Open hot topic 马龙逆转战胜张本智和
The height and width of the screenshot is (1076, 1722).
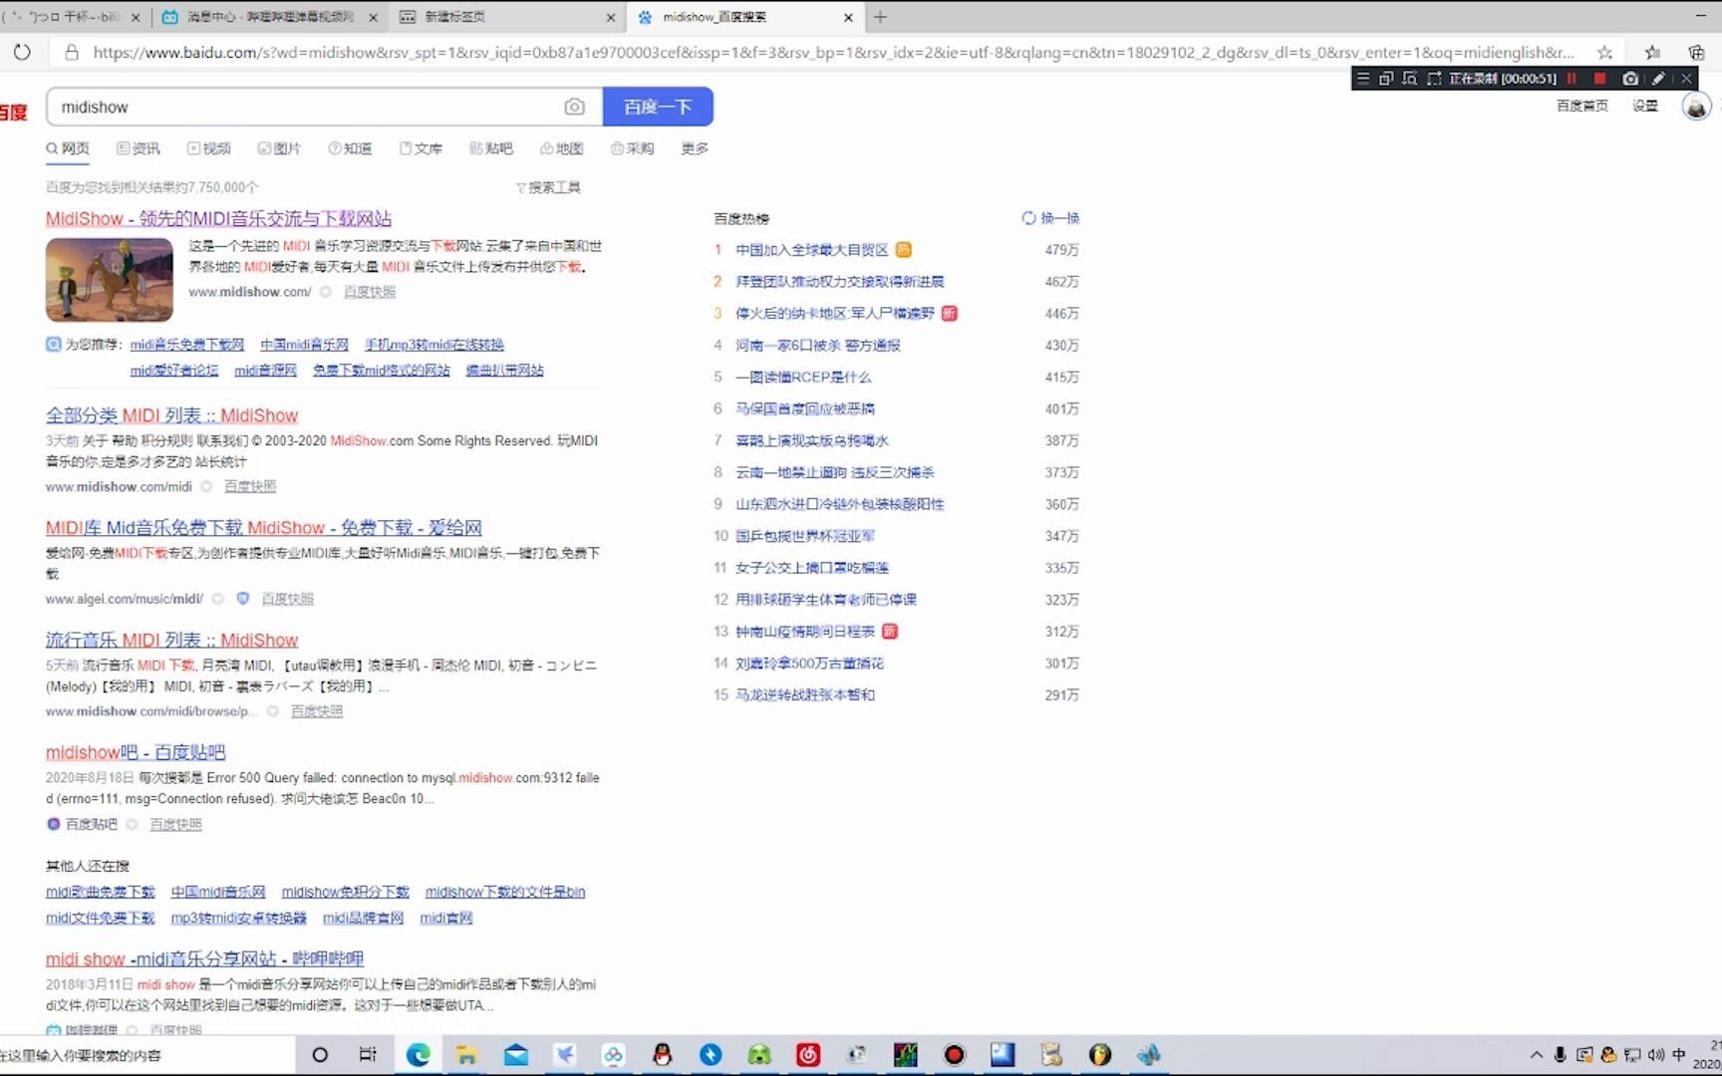[805, 695]
